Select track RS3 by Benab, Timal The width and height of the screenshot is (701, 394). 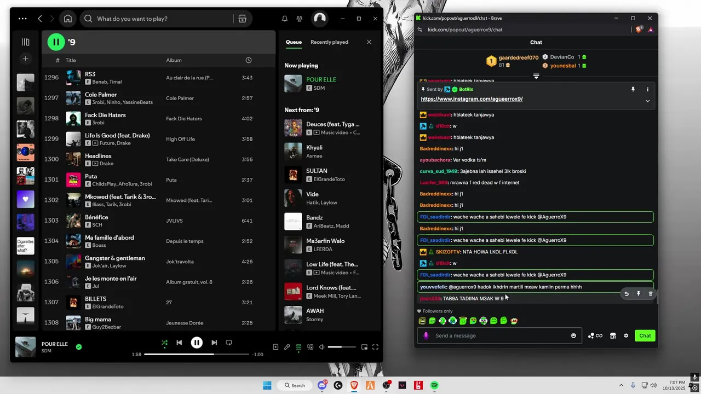point(159,78)
